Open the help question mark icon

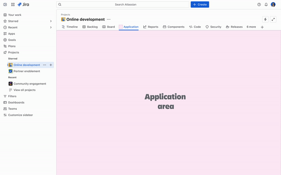(x=259, y=5)
